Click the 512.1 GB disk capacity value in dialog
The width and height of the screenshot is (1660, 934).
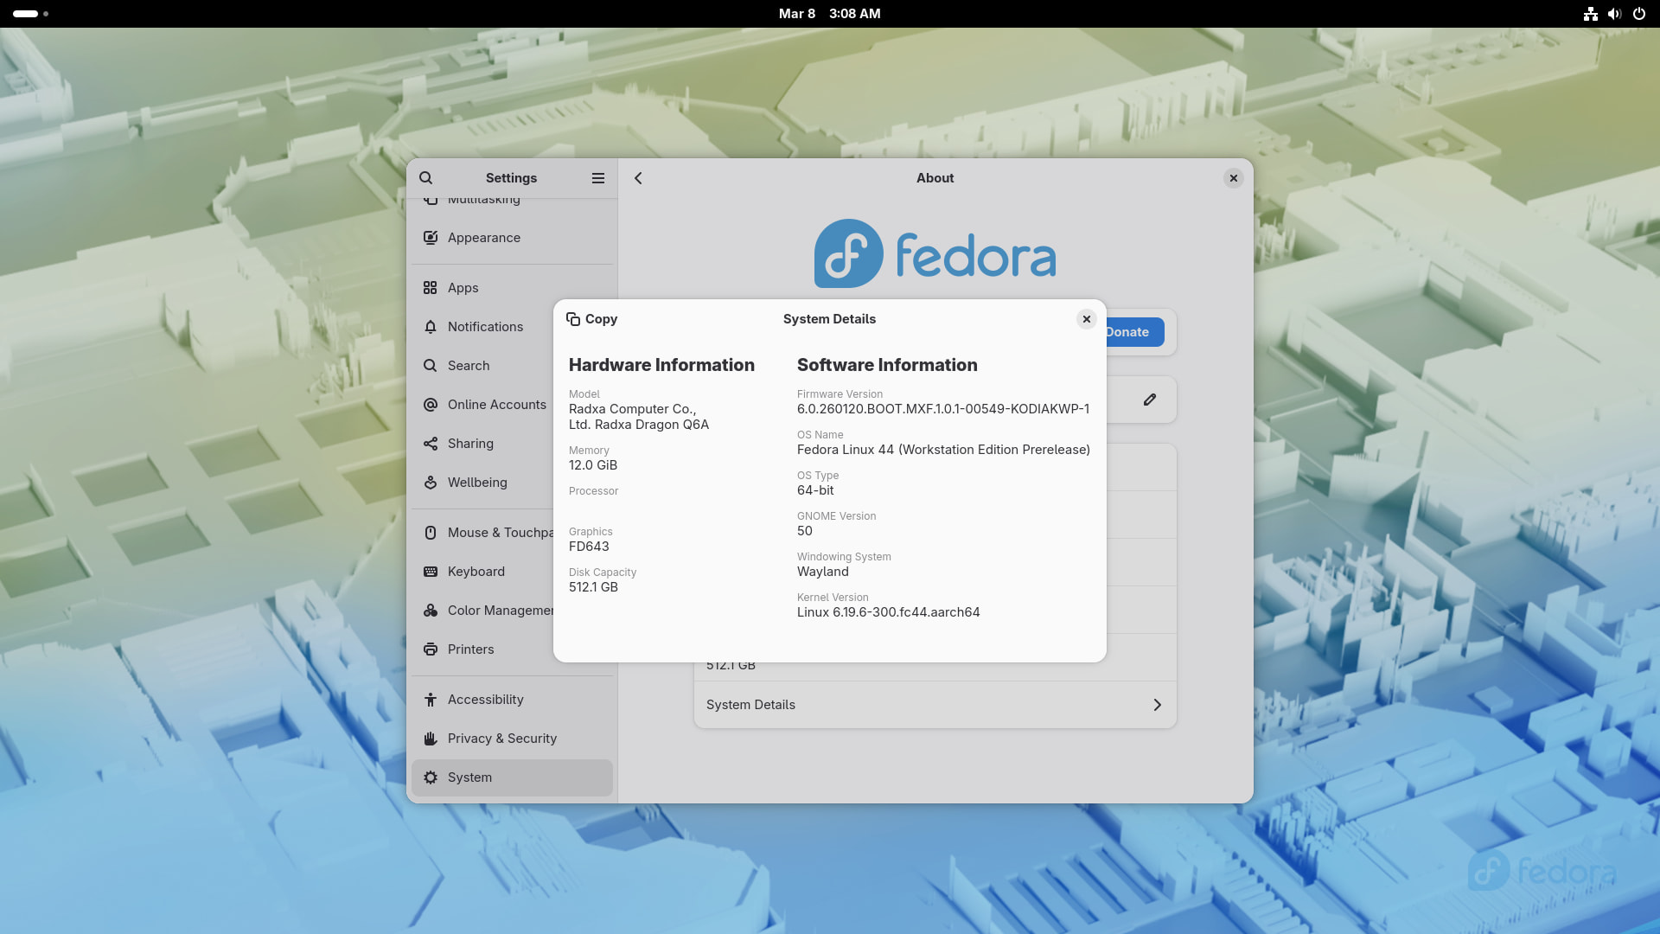point(593,587)
